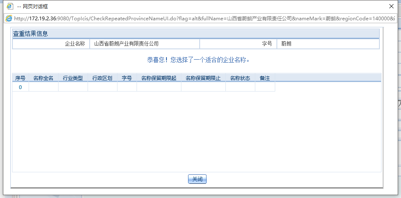
Task: Select the row number 0 cell
Action: point(20,87)
